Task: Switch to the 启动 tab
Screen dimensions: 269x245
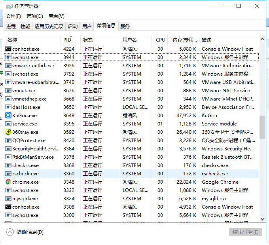Action: pos(72,27)
